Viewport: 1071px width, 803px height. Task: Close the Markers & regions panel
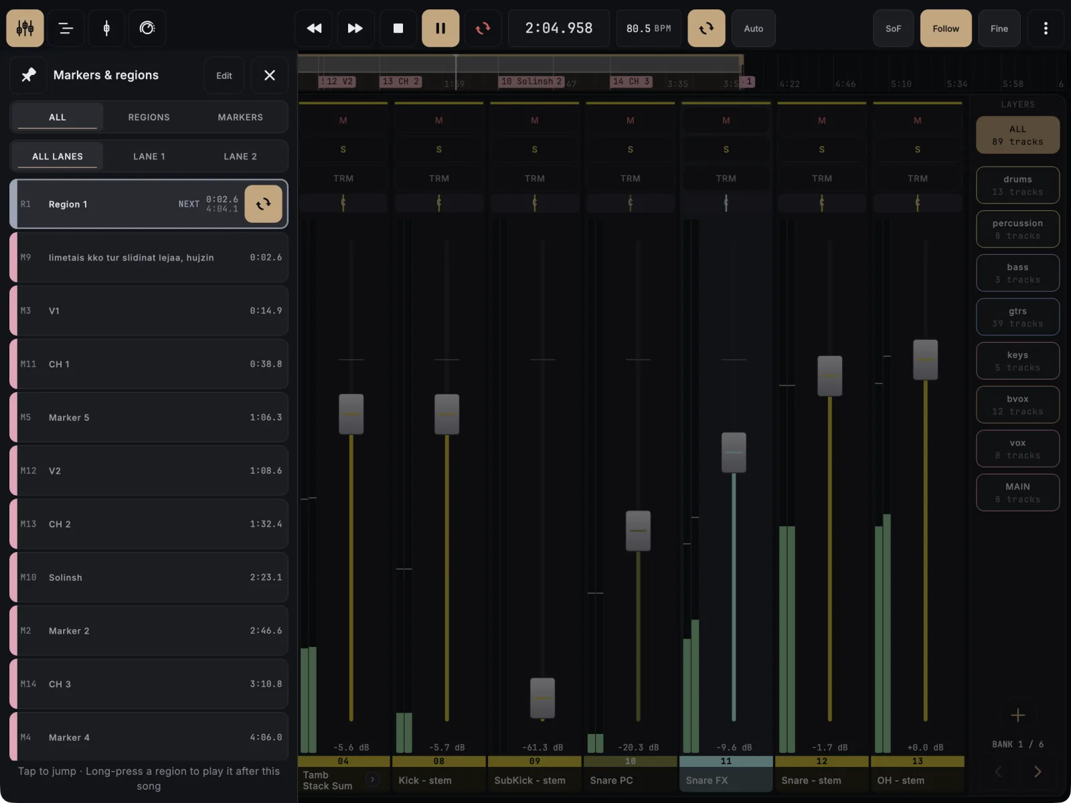270,75
